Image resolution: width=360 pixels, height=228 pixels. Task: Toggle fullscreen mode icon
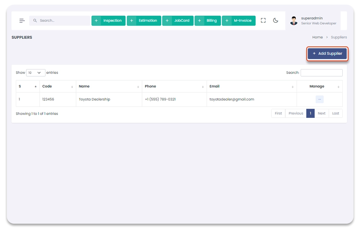[263, 21]
